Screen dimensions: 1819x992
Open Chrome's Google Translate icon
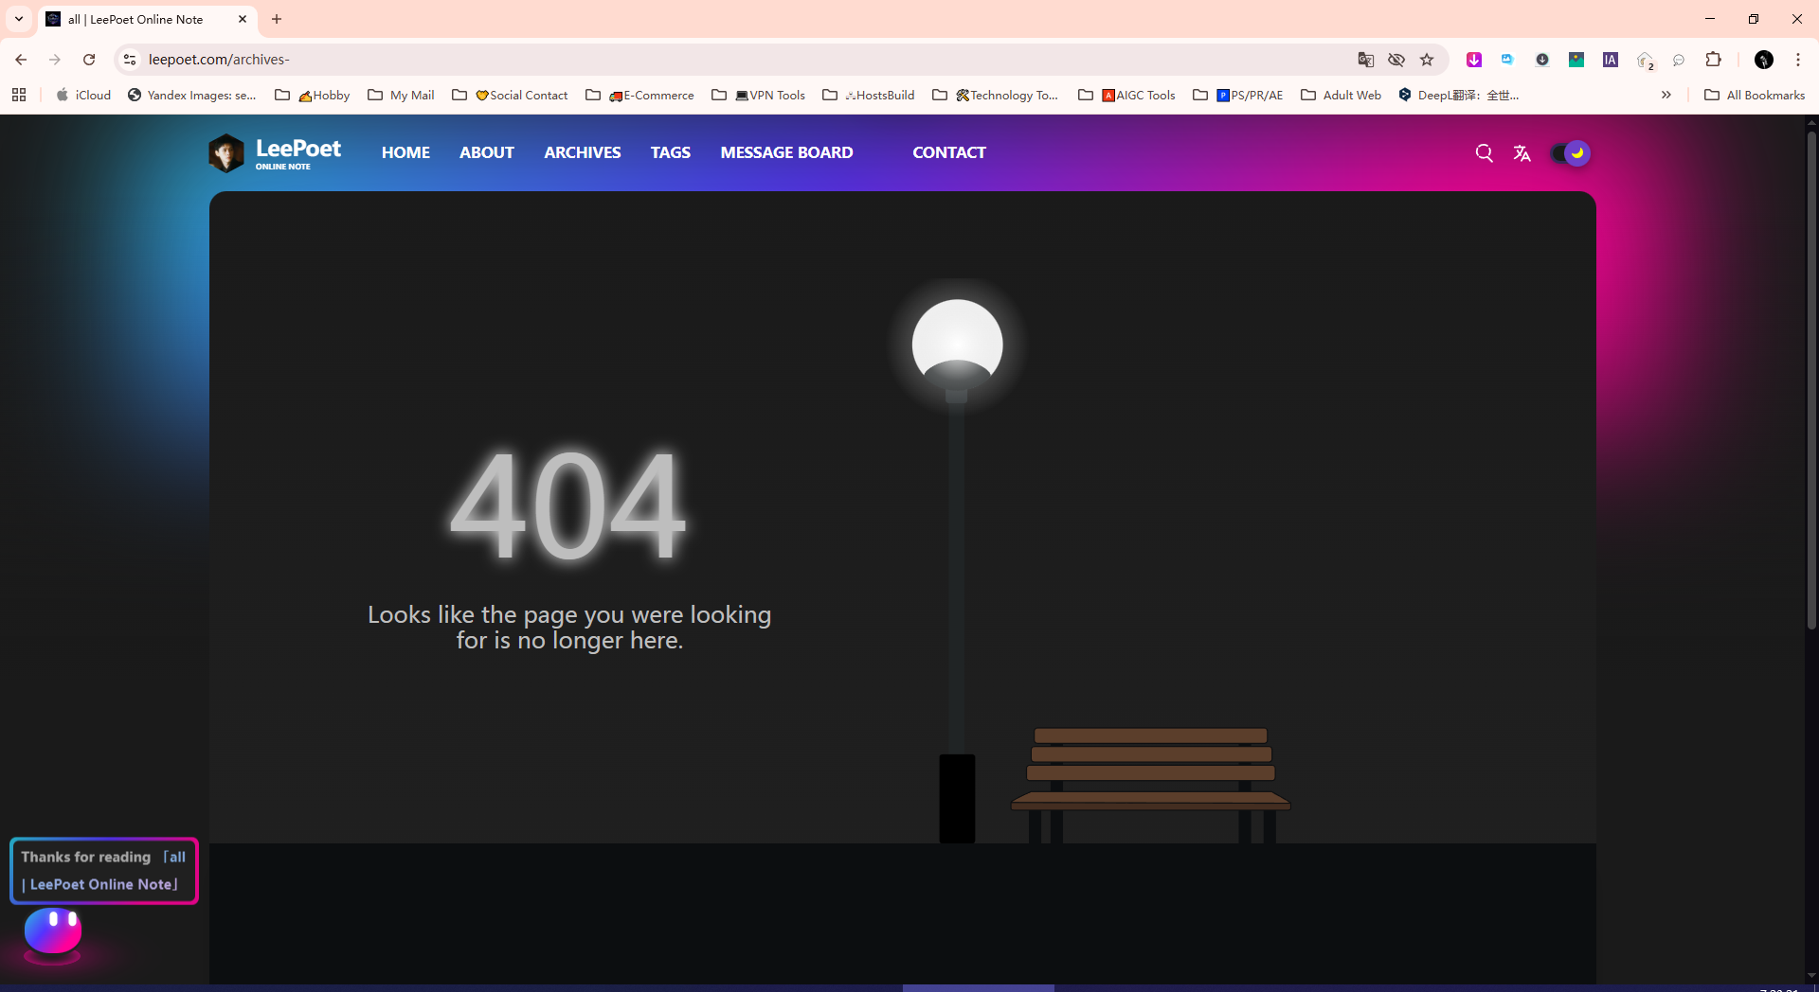coord(1365,60)
